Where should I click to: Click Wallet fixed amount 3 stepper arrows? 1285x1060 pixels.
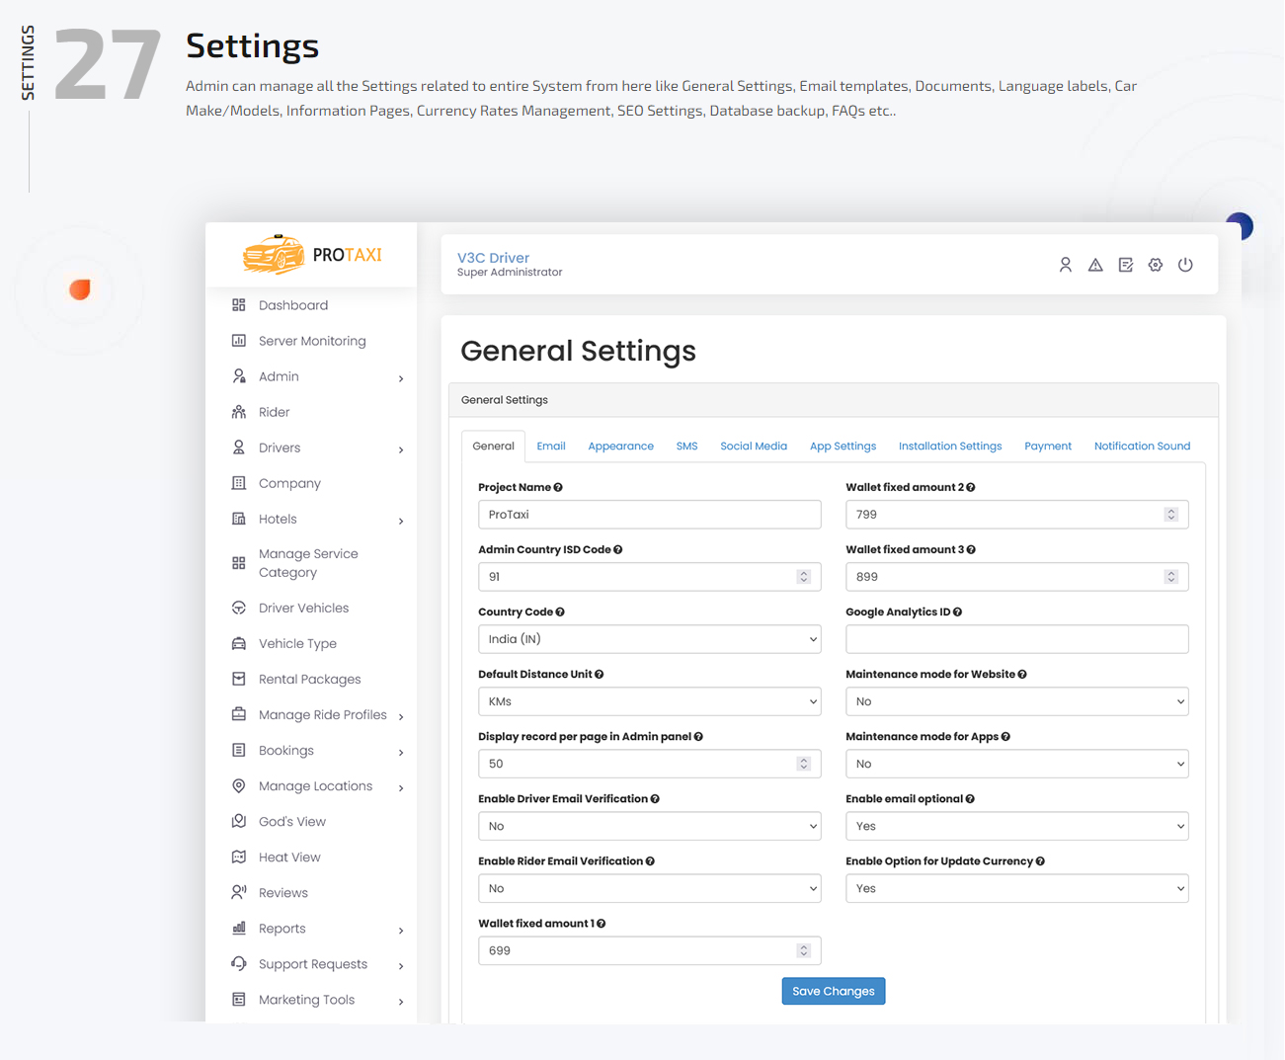(1171, 577)
